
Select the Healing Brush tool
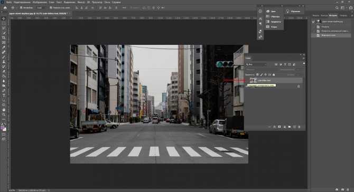tap(4, 52)
